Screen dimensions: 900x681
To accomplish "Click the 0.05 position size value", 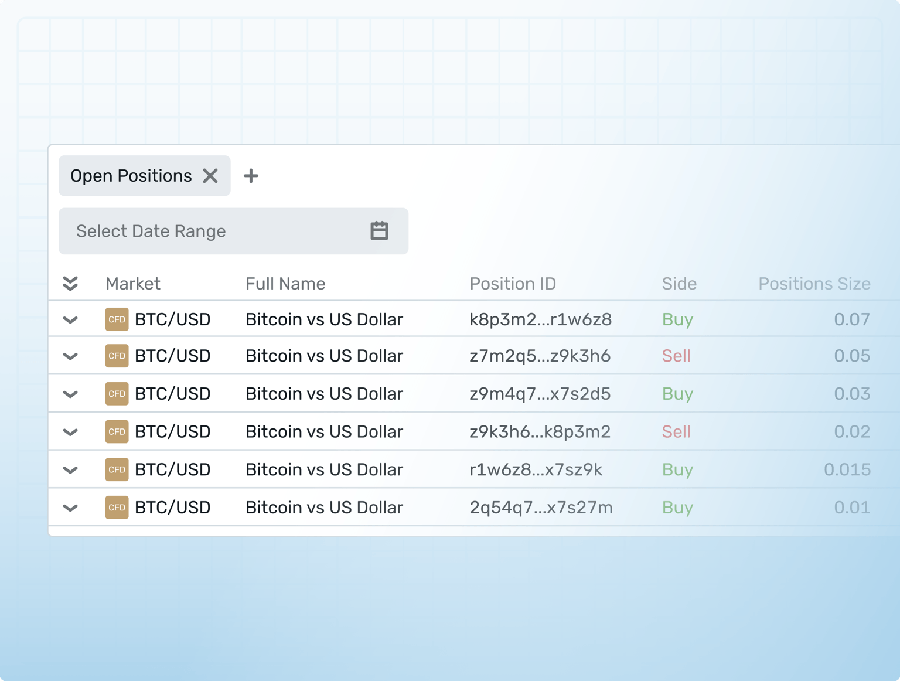I will (852, 356).
